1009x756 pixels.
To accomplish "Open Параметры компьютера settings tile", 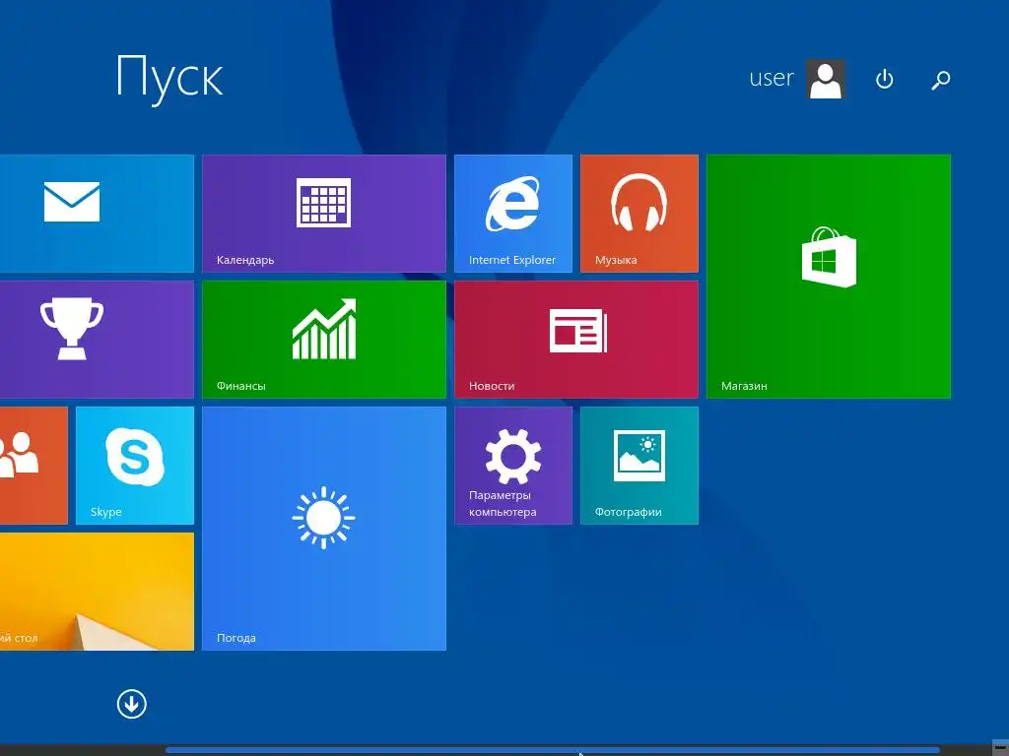I will 512,466.
